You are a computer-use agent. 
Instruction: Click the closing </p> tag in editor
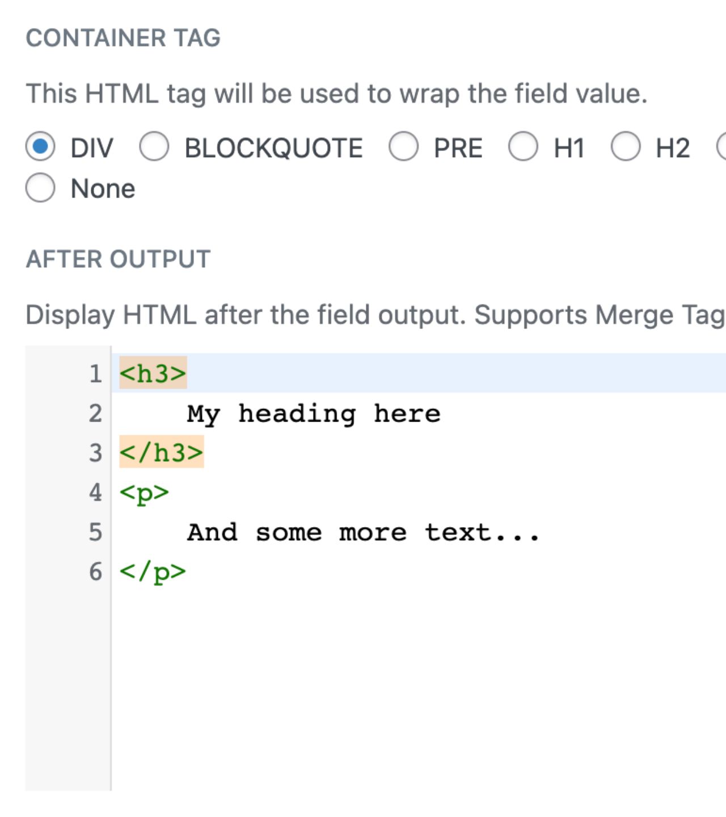click(153, 571)
